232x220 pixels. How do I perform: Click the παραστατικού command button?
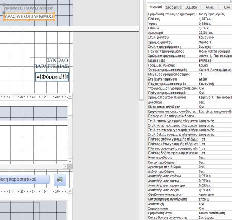click(x=24, y=179)
